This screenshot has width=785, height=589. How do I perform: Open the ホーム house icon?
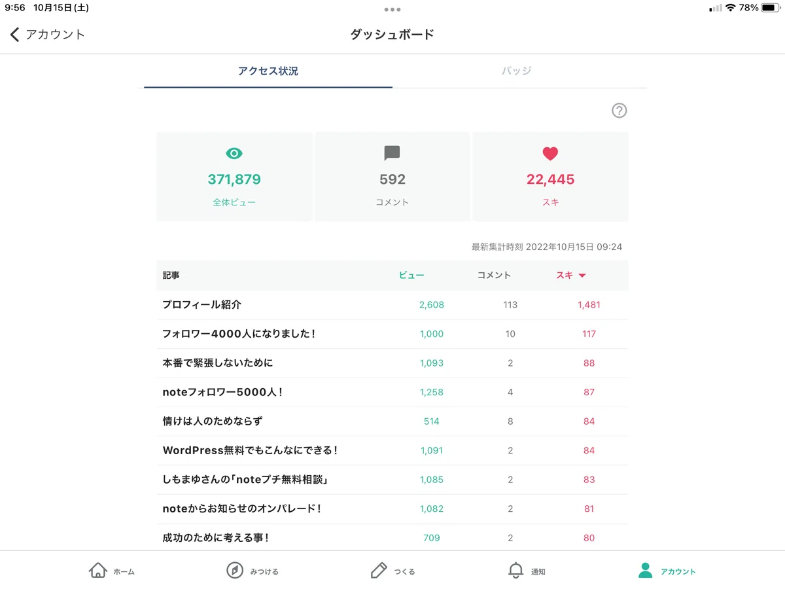97,571
